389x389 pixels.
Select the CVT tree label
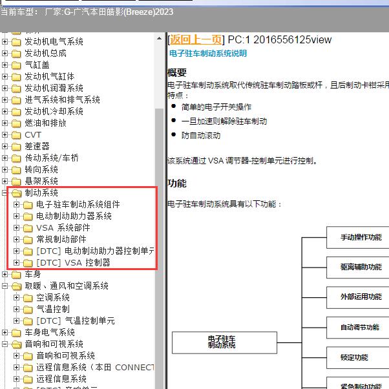[x=33, y=134]
